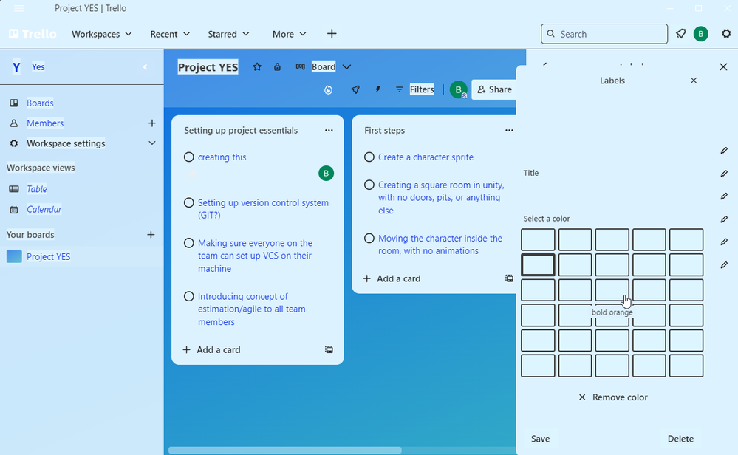Viewport: 738px width, 455px height.
Task: Click Workspace settings label in sidebar
Action: tap(66, 143)
